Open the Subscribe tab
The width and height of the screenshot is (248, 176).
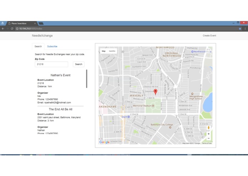coord(52,46)
